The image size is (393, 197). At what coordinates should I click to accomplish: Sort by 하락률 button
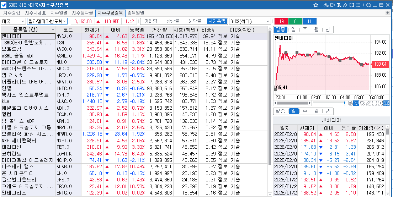[195, 21]
